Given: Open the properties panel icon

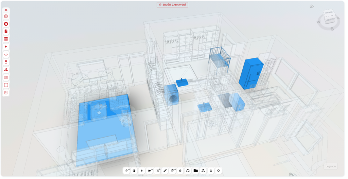Looking at the screenshot, I should click(211, 171).
